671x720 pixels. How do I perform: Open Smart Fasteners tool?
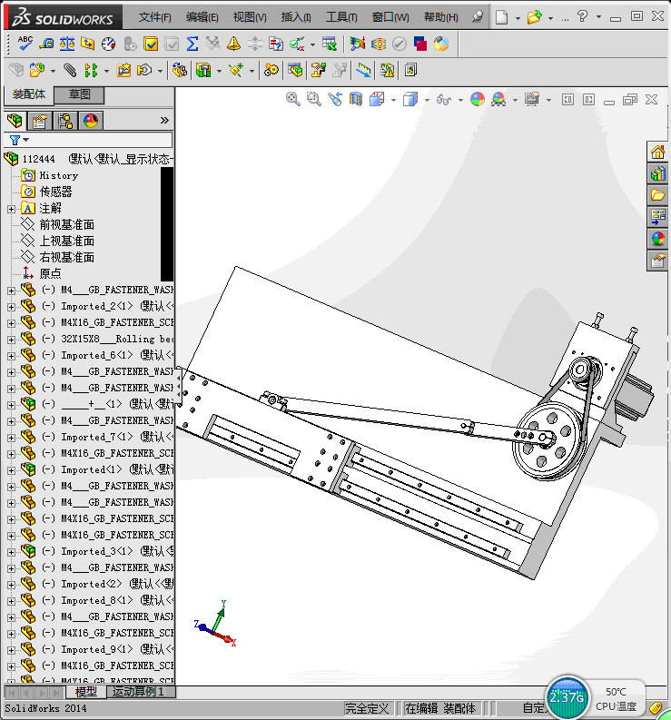(x=123, y=70)
